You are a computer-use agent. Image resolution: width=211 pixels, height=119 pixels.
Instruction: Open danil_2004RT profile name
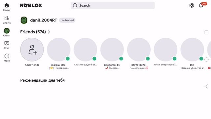click(x=44, y=20)
